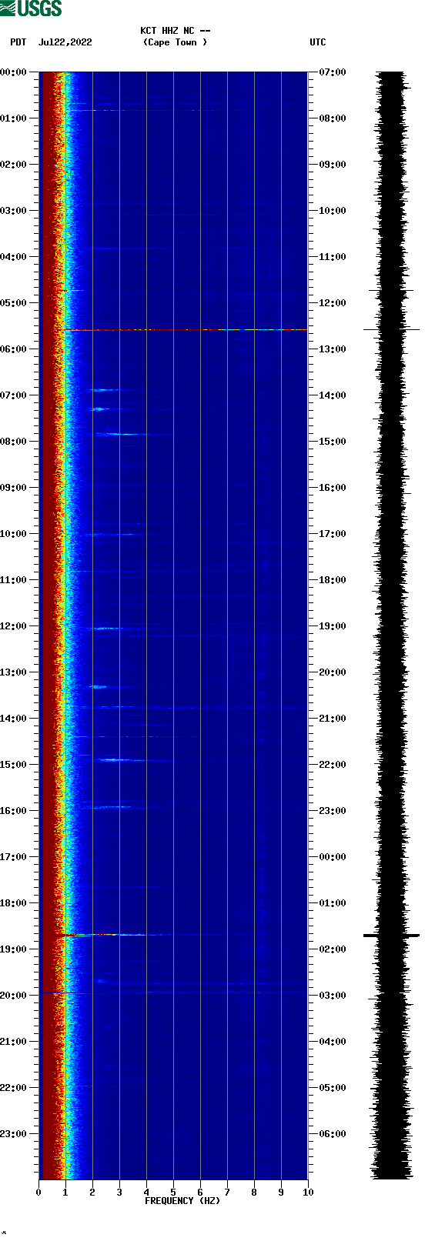Screen dimensions: 425x1241
Task: Click the 03:00 UTC time tick label
Action: tap(333, 996)
